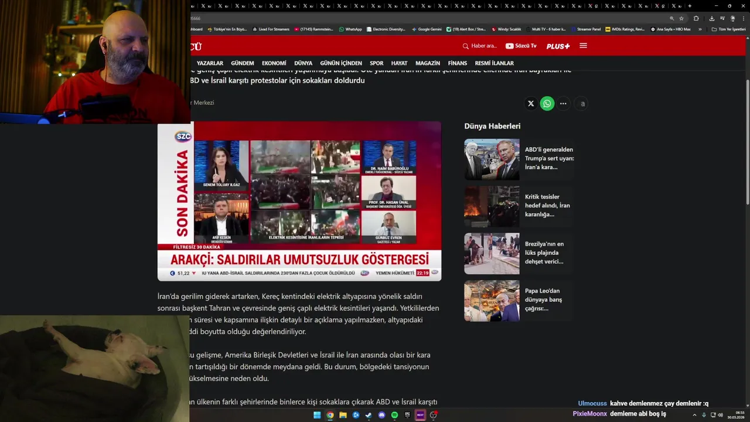Open the RESMİ İLANLAR menu item
Viewport: 750px width, 422px height.
[x=495, y=63]
